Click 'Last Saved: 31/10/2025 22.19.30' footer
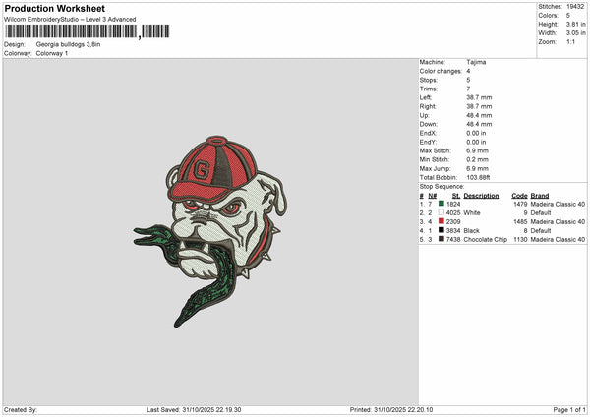 pos(194,410)
